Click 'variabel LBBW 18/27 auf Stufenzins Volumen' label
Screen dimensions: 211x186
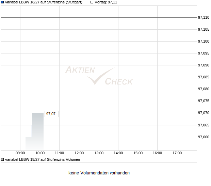(x=43, y=160)
